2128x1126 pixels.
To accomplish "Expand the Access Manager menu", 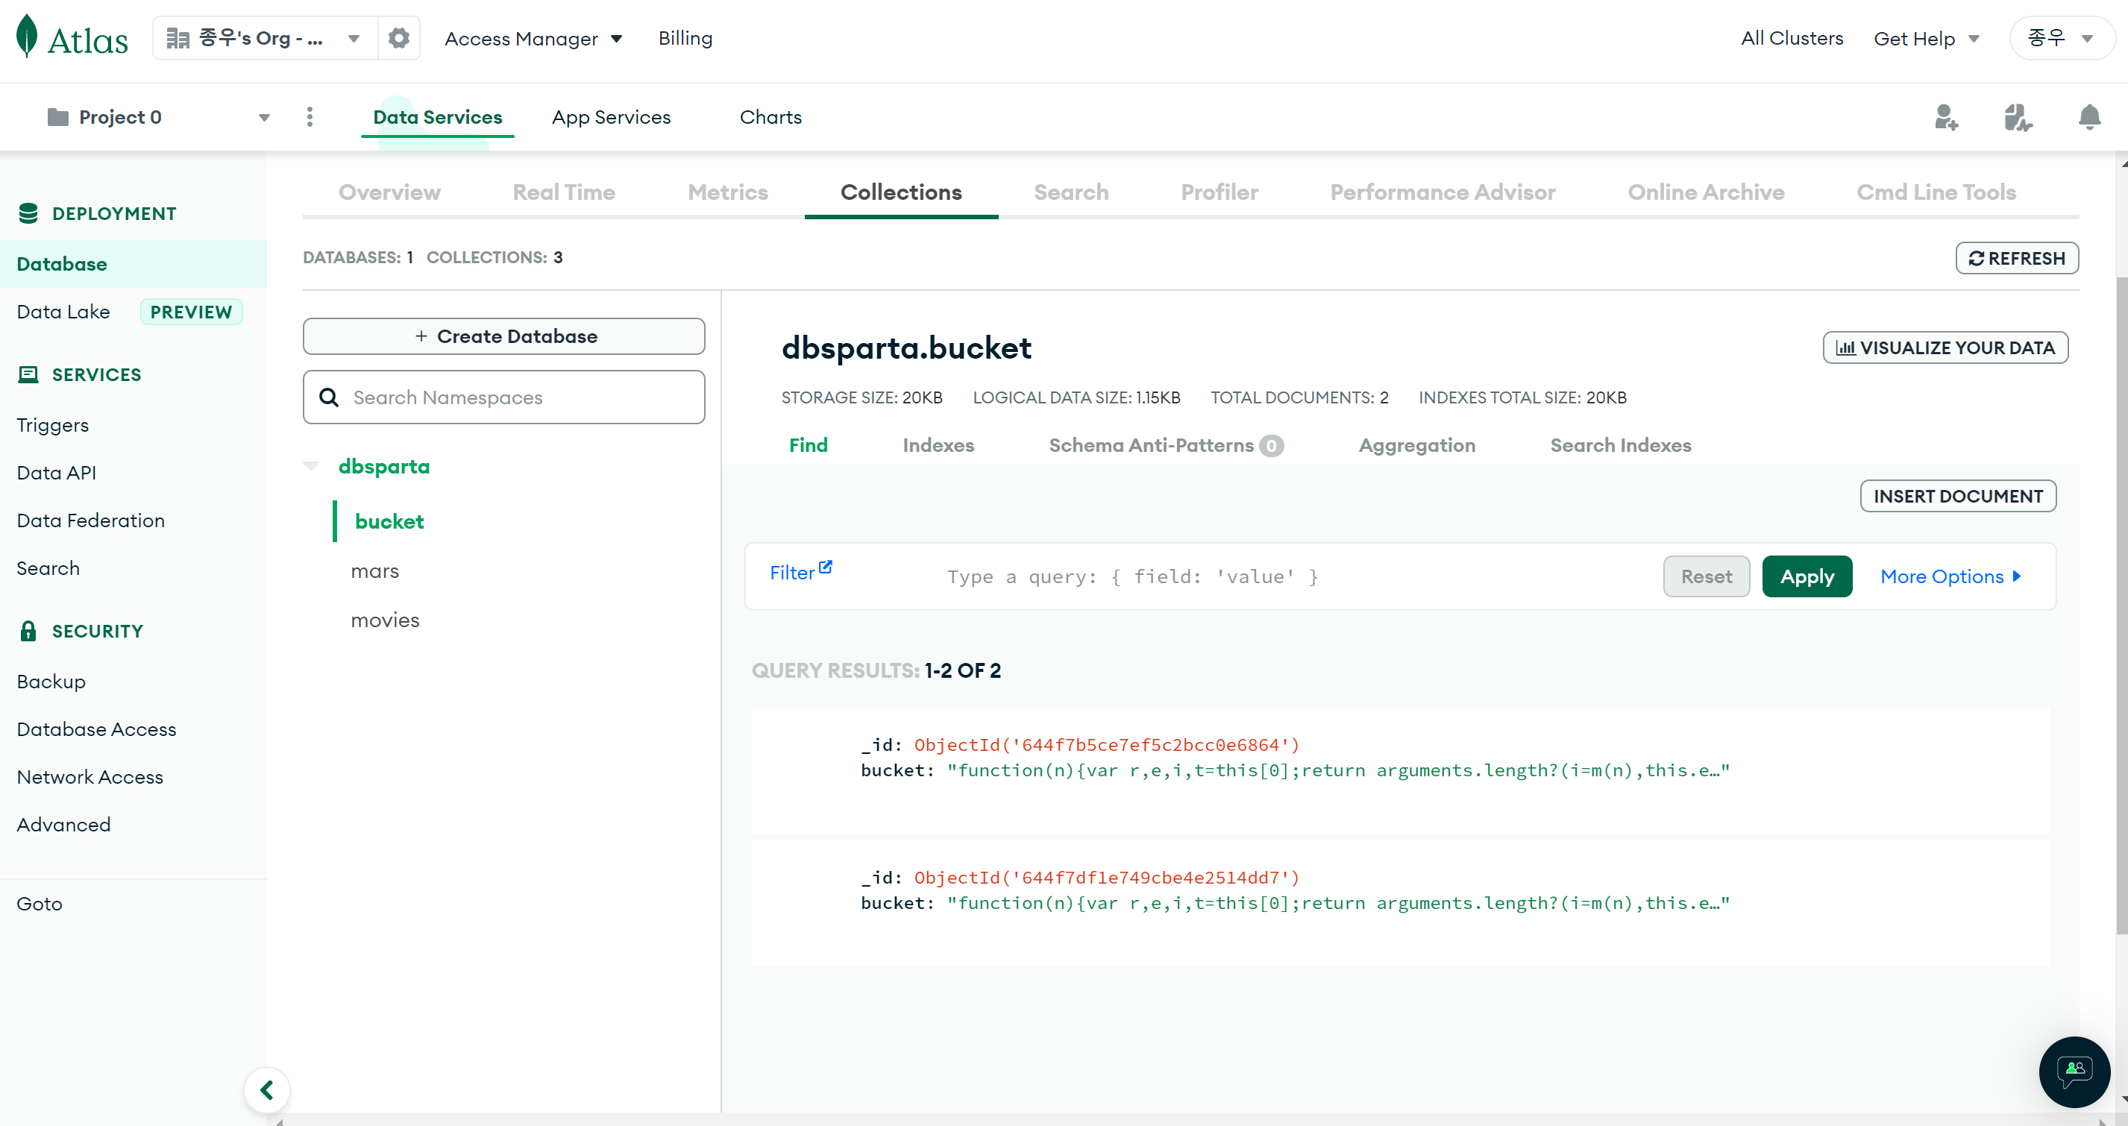I will [x=533, y=39].
